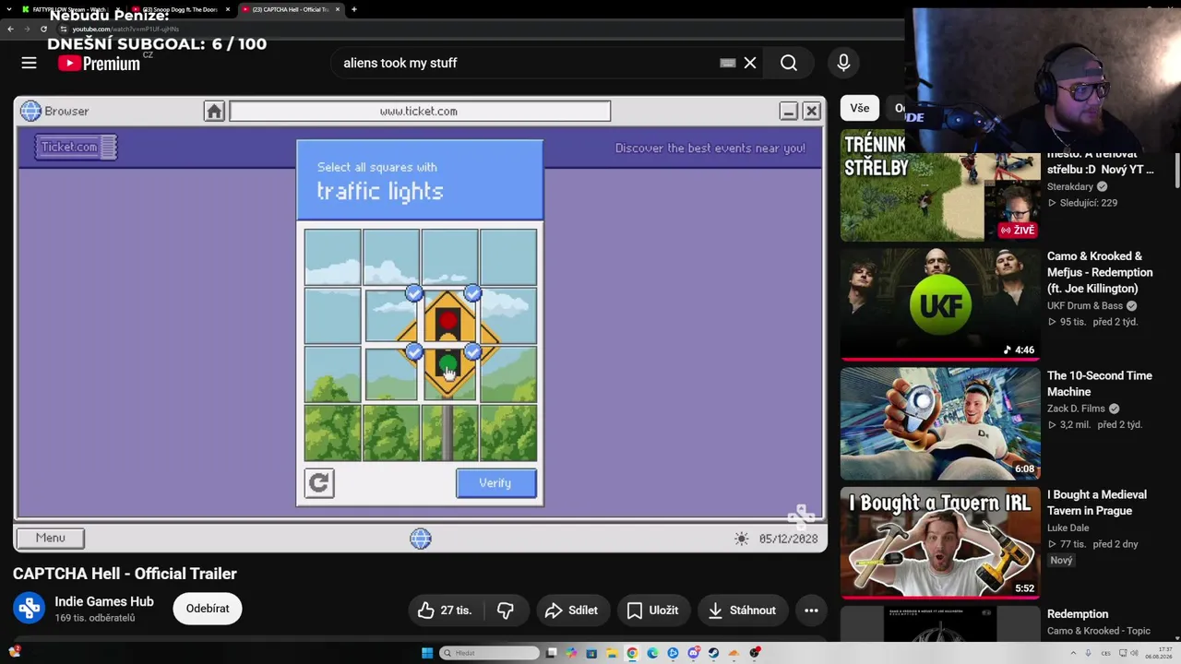Click the reload captcha button
Image resolution: width=1181 pixels, height=664 pixels.
319,482
